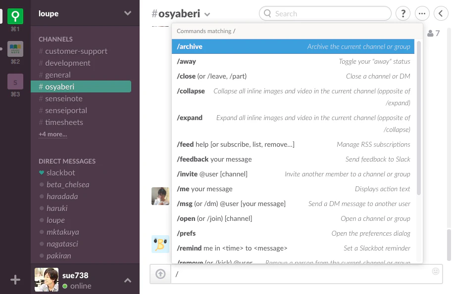The image size is (453, 294).
Task: Select the /prefs command
Action: (x=293, y=233)
